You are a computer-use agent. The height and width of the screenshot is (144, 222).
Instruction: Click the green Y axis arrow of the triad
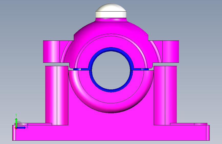pyautogui.click(x=16, y=122)
